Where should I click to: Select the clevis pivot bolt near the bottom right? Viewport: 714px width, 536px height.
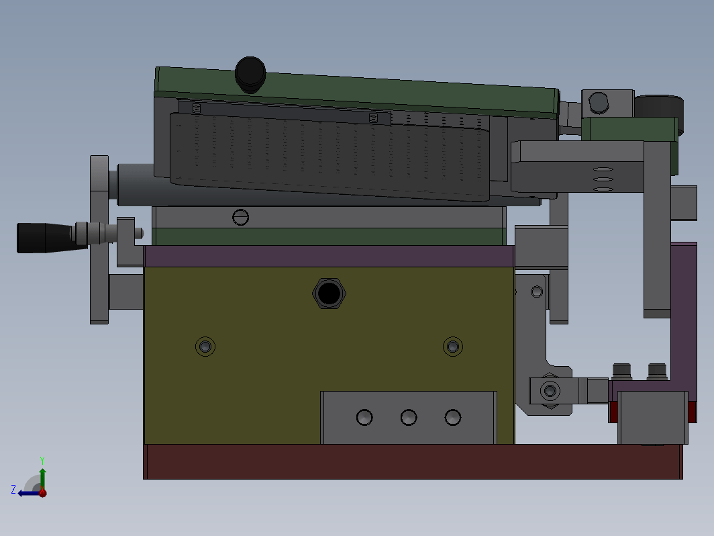click(550, 391)
